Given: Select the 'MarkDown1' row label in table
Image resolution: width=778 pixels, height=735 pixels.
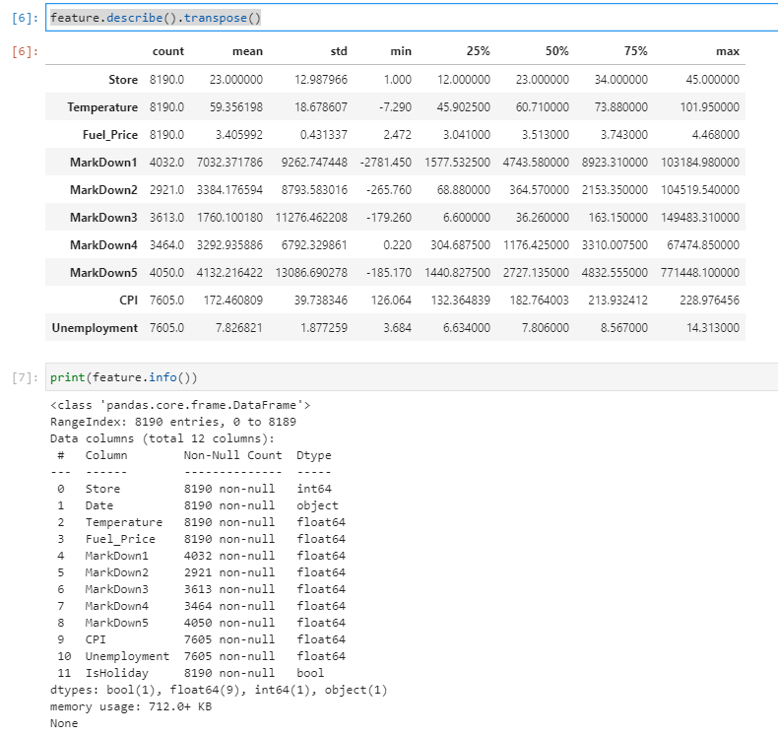Looking at the screenshot, I should (103, 163).
